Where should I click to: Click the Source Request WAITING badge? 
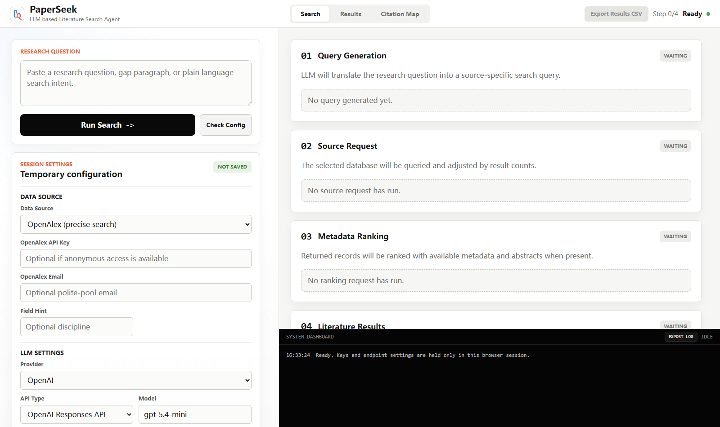(x=675, y=146)
